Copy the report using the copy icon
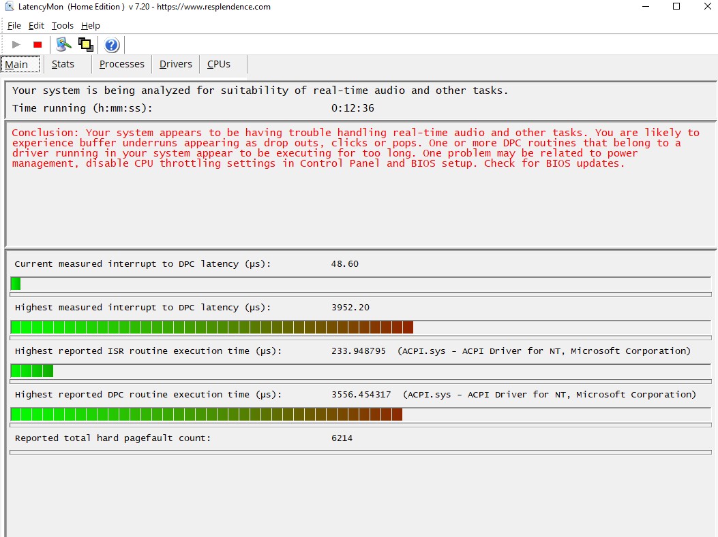The height and width of the screenshot is (537, 718). (x=85, y=44)
